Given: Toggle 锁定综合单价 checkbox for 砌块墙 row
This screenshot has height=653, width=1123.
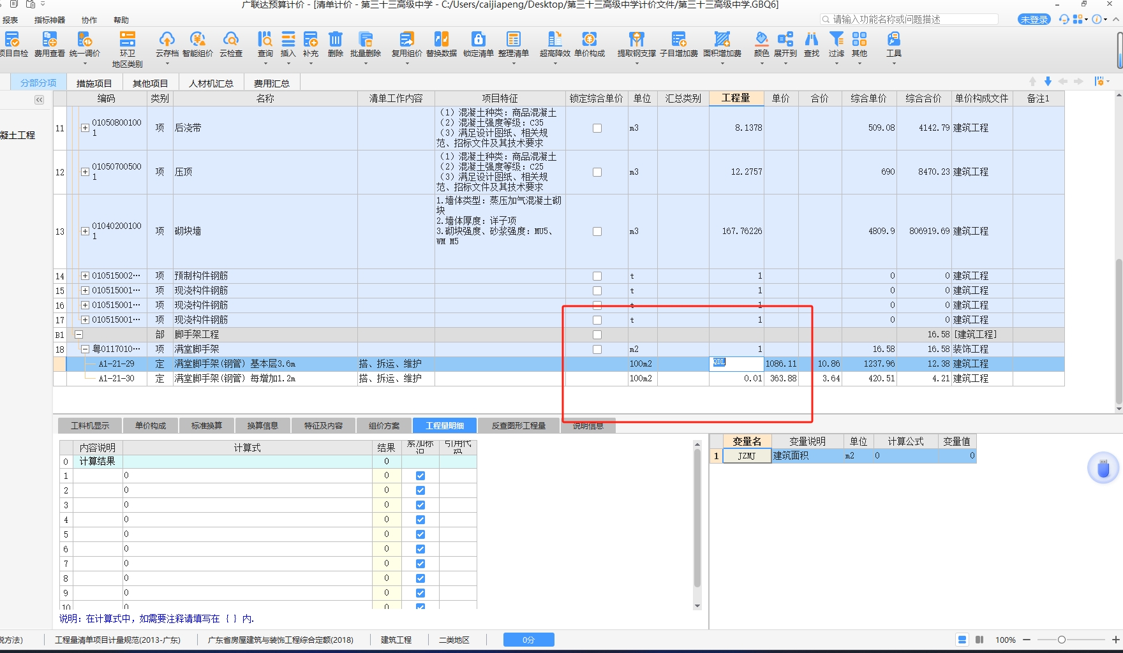Looking at the screenshot, I should tap(597, 231).
